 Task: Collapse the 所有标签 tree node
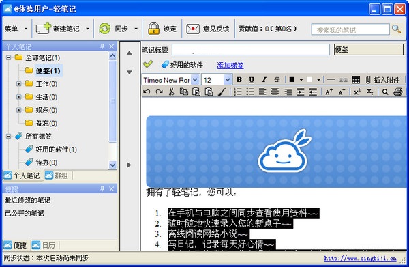coord(9,136)
